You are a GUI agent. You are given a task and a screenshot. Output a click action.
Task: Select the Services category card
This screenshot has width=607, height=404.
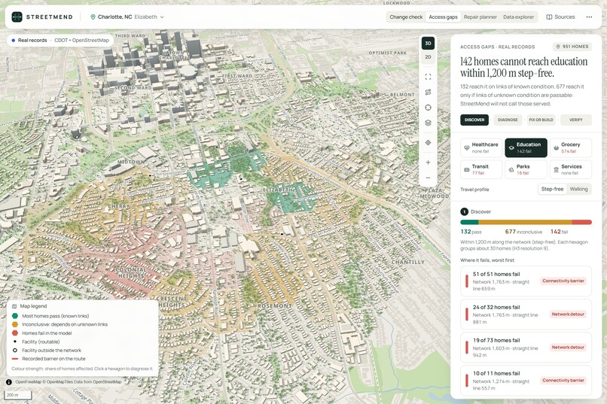(x=571, y=169)
